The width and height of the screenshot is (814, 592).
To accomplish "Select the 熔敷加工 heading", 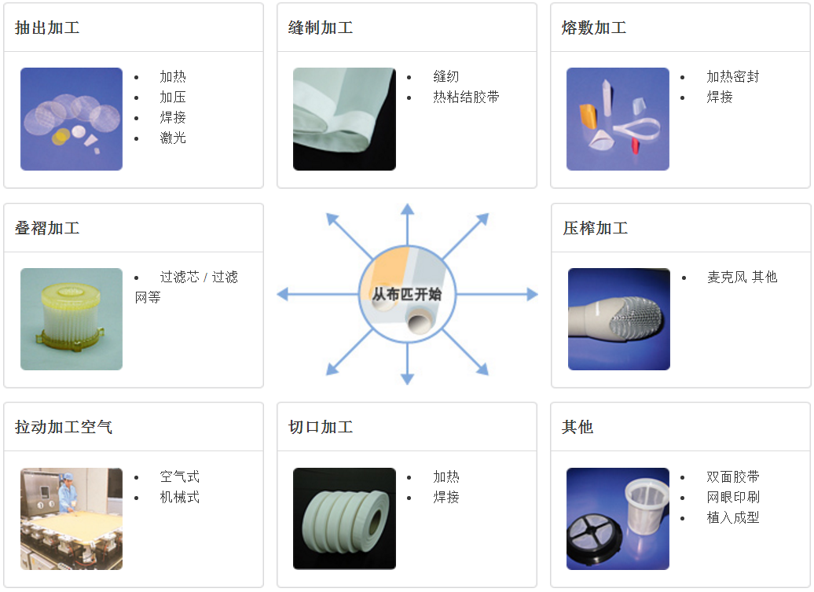I will coord(594,28).
